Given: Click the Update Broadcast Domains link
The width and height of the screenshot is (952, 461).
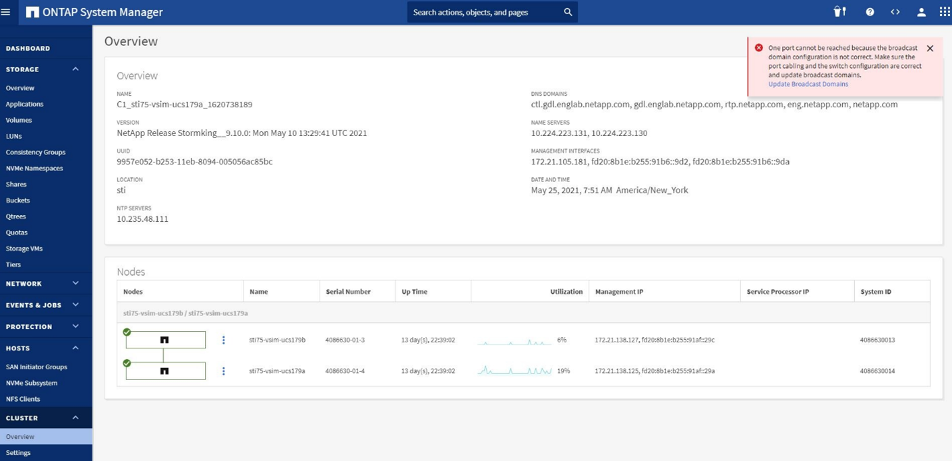Looking at the screenshot, I should [808, 84].
